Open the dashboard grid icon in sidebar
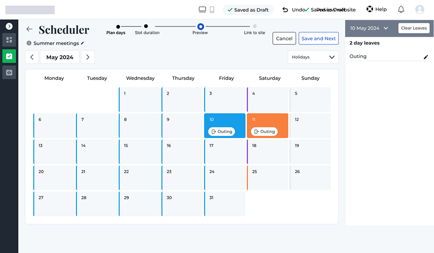This screenshot has height=253, width=434. coord(9,40)
